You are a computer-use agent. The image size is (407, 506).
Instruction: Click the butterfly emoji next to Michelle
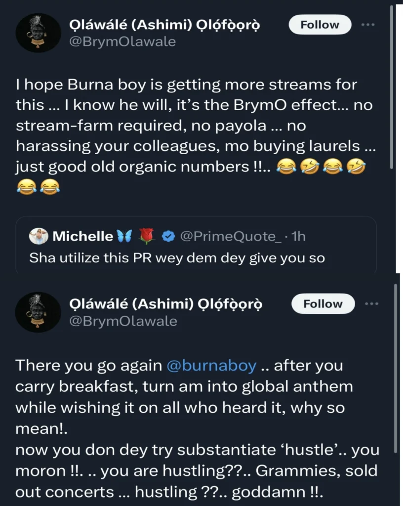pos(124,237)
